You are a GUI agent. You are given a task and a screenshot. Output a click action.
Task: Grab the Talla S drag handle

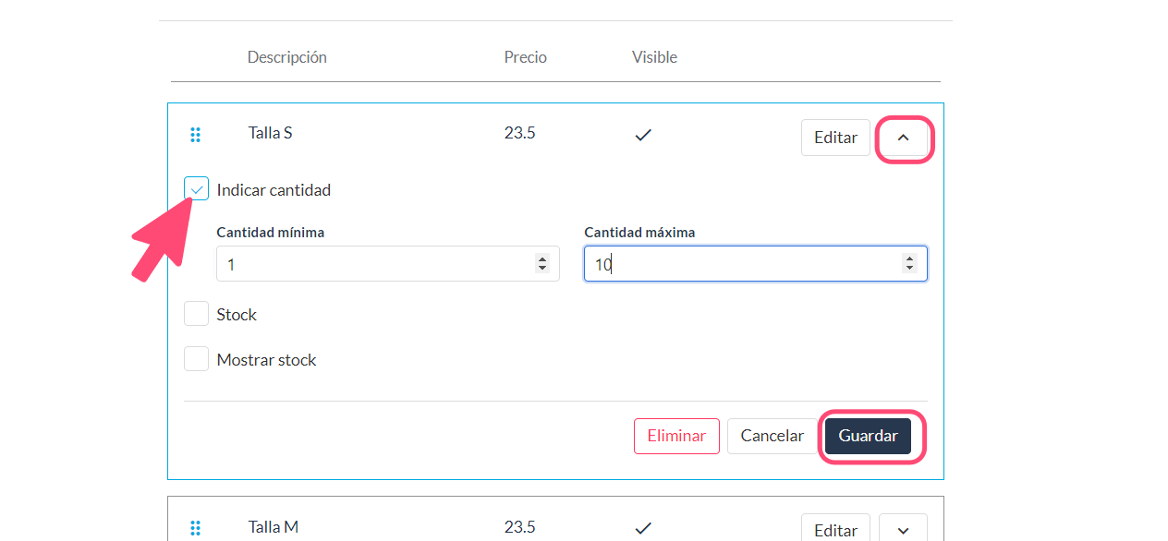tap(195, 135)
